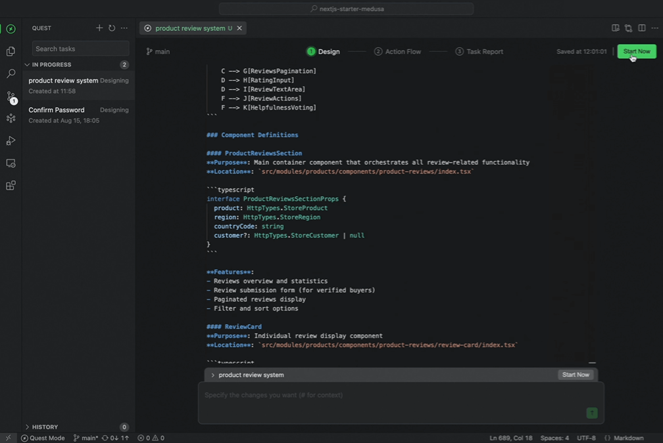Screen dimensions: 663x443
Task: Click the 'interface ProductReviewsSectionProps {' line
Action: point(276,199)
